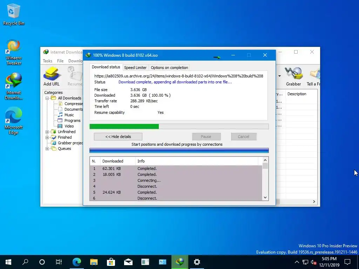Open the Tasks menu in IDM

[x=47, y=61]
